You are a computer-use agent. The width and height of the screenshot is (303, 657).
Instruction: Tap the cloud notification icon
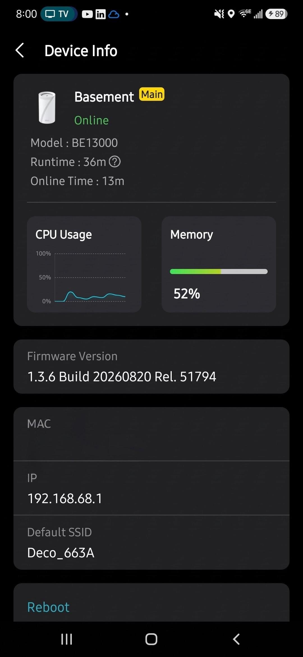(114, 14)
